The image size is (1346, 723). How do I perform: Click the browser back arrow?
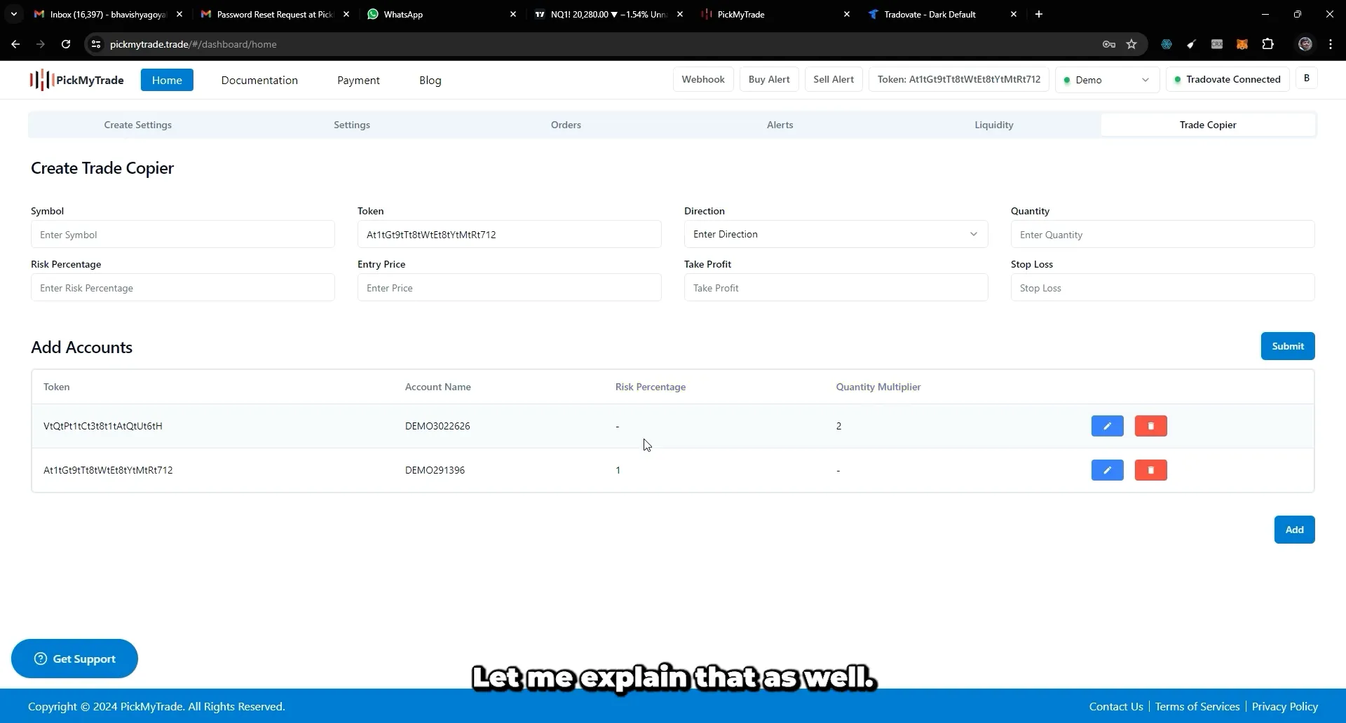coord(15,44)
